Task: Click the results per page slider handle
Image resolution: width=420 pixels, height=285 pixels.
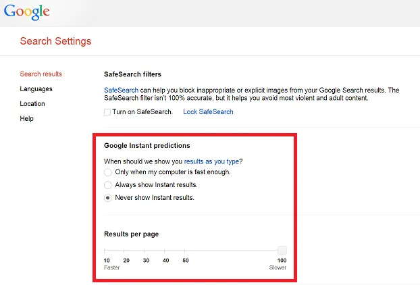Action: pyautogui.click(x=282, y=251)
